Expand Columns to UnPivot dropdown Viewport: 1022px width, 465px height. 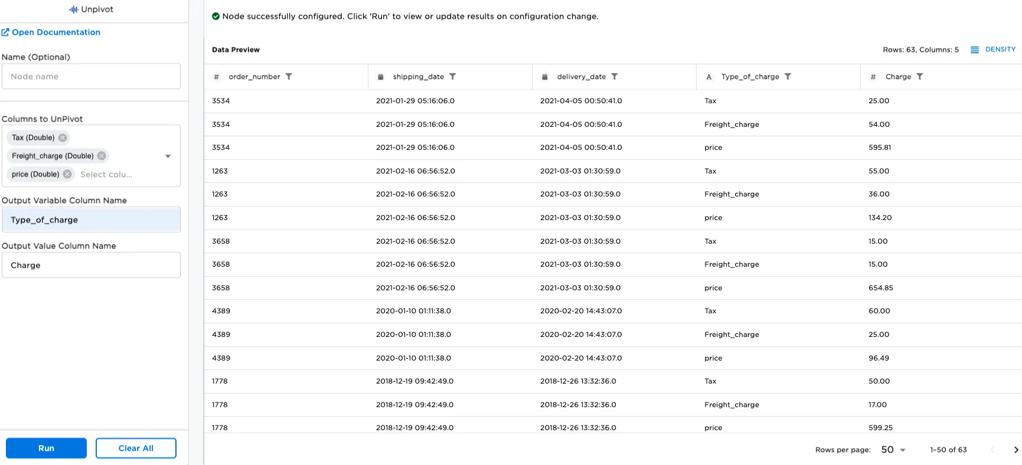tap(168, 156)
